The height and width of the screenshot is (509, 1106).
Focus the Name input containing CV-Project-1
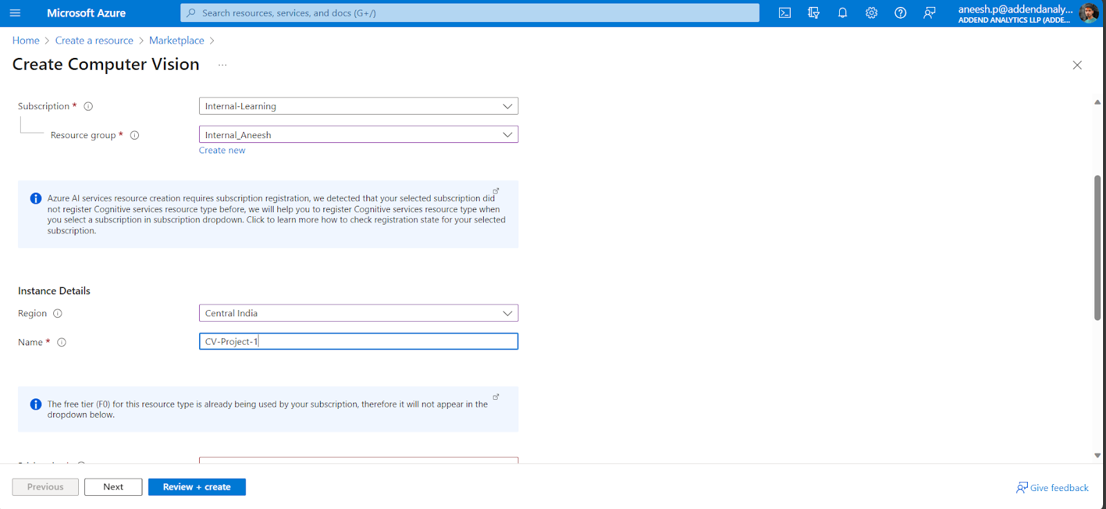click(359, 341)
